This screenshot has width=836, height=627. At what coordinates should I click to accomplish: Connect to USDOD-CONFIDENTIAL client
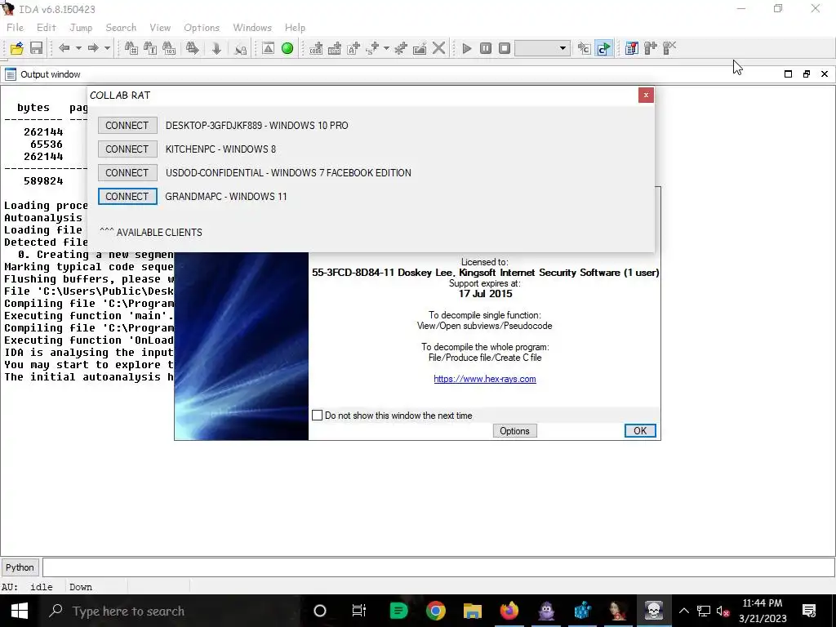pos(127,173)
